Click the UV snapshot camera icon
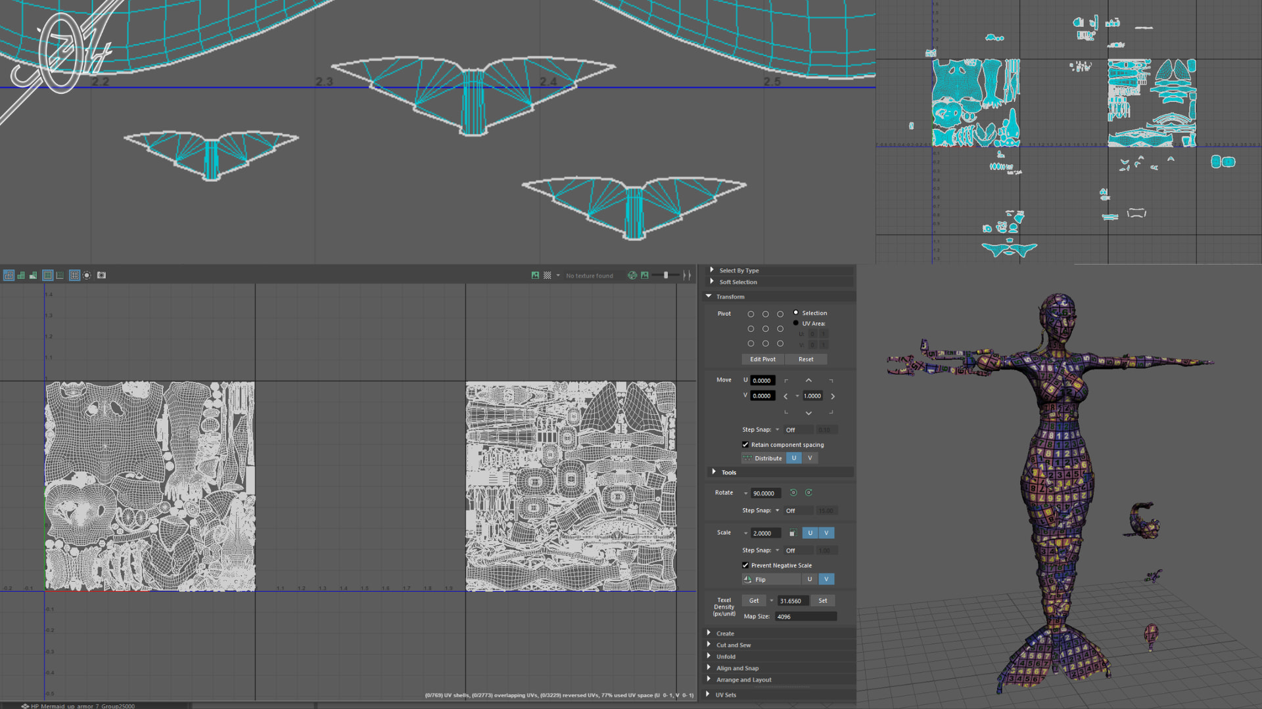Screen dimensions: 1262x709 101,275
